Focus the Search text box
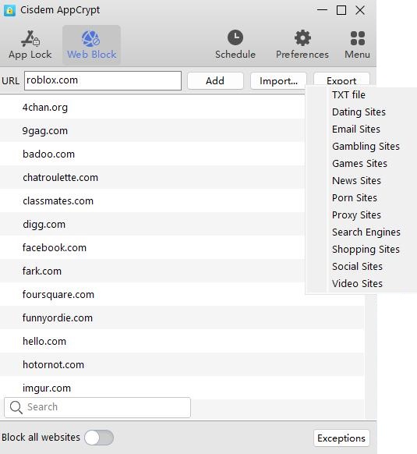The height and width of the screenshot is (454, 417). point(97,407)
